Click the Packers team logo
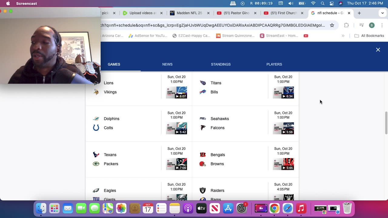Screen dimensions: 388x218 [96, 164]
